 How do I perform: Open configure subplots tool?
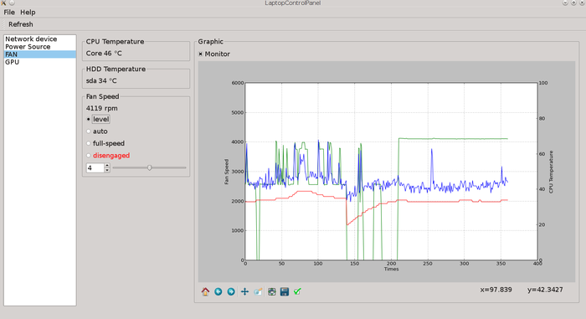(x=272, y=291)
